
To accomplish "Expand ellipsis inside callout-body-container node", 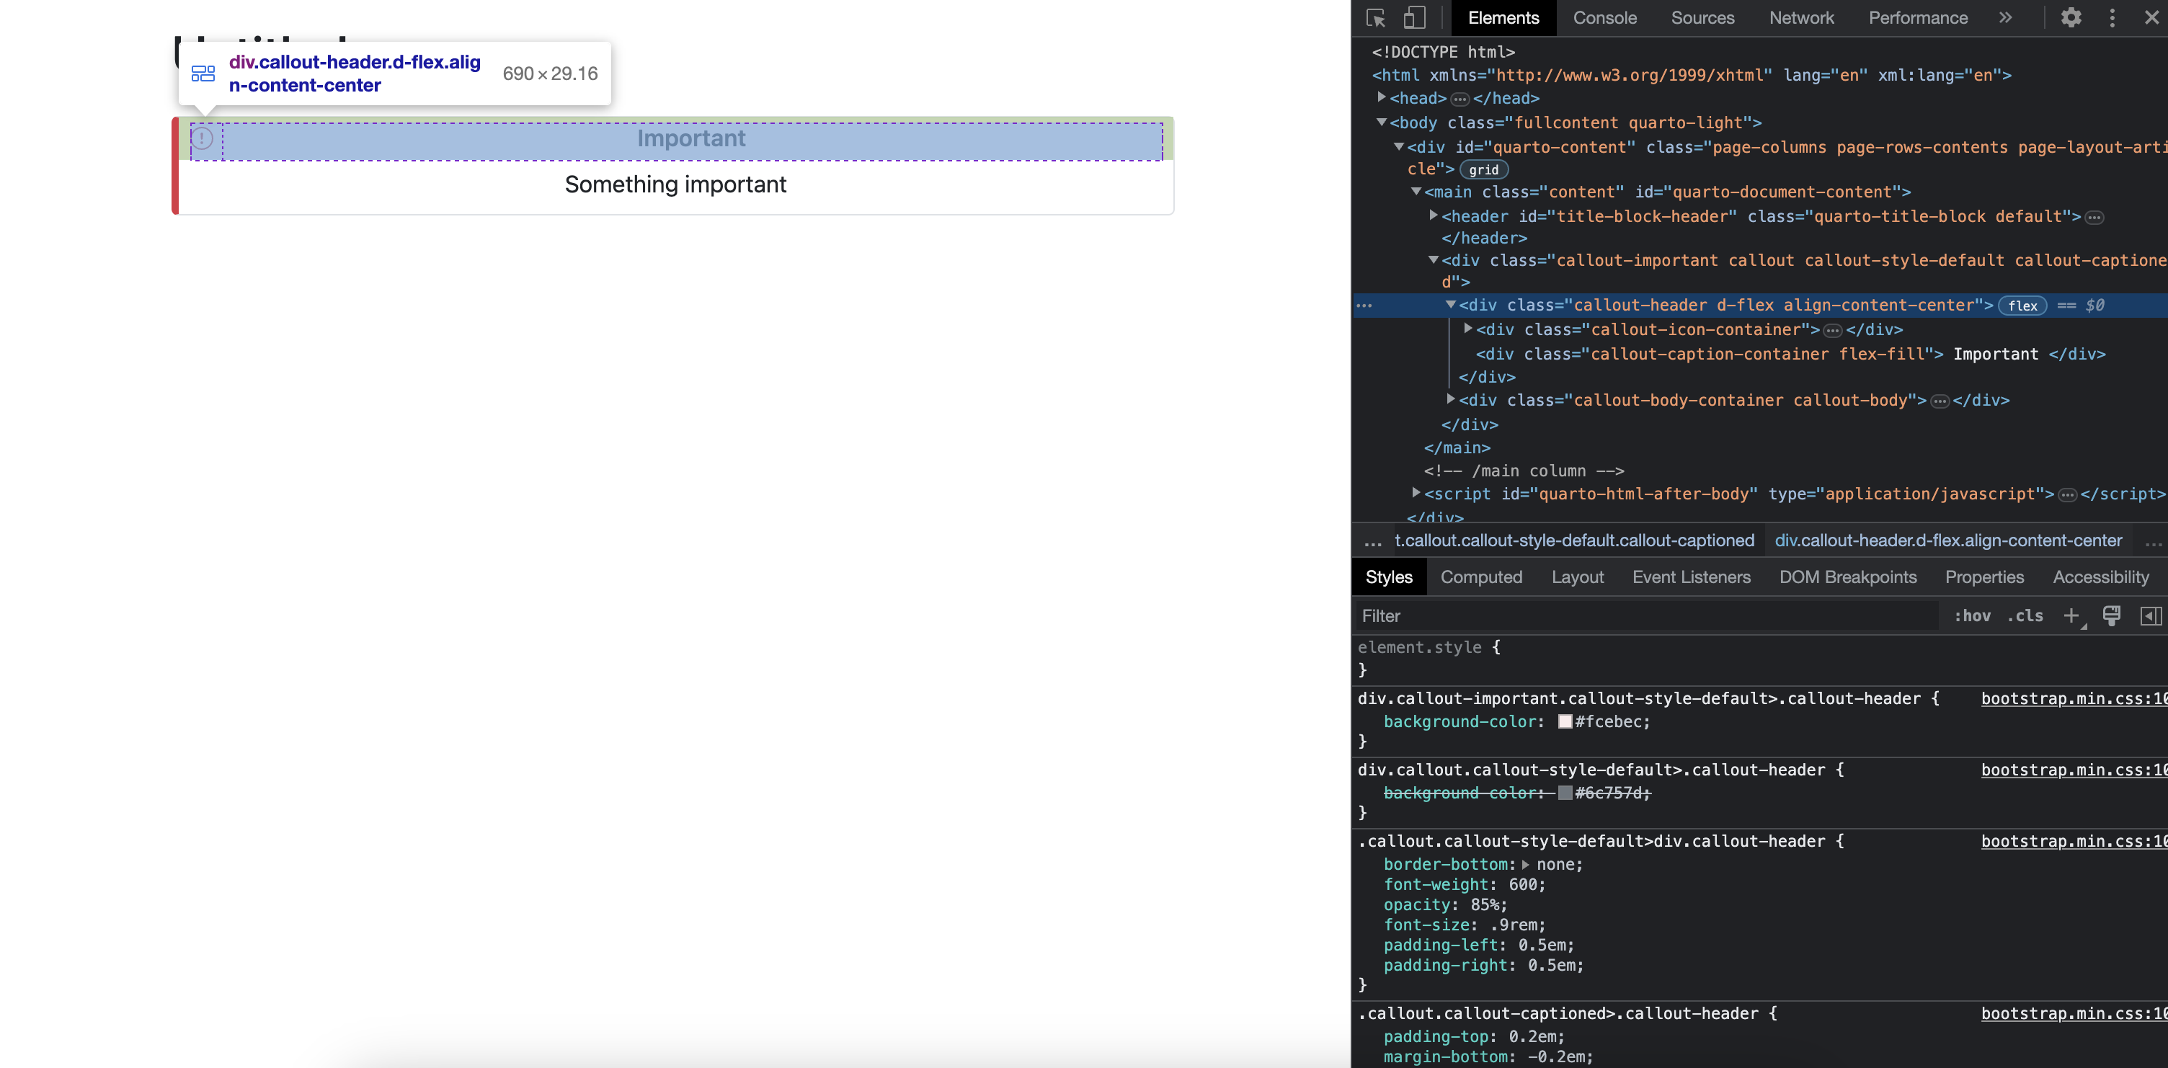I will point(1939,401).
